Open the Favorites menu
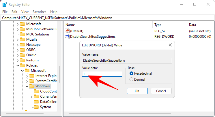 (39, 12)
